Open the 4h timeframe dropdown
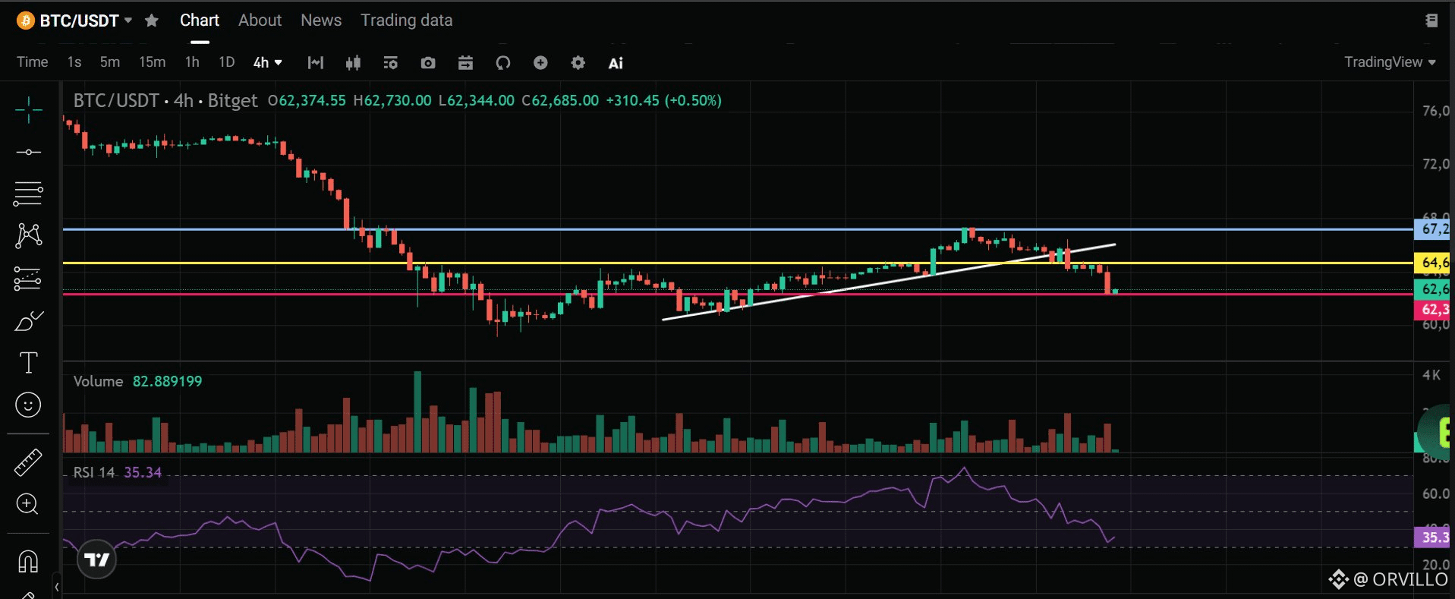Screen dimensions: 1455x599 [267, 62]
